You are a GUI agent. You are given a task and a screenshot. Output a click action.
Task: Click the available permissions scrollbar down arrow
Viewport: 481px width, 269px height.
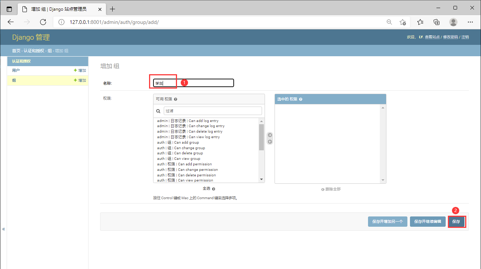[x=261, y=179]
